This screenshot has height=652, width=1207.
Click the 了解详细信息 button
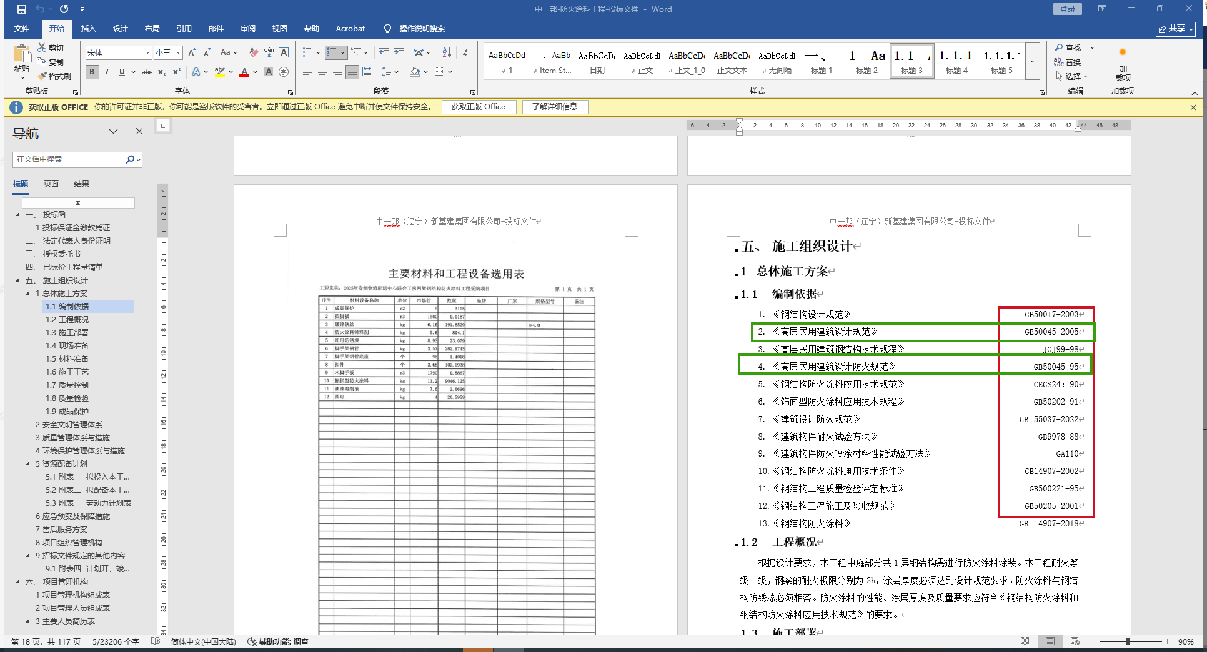point(554,107)
